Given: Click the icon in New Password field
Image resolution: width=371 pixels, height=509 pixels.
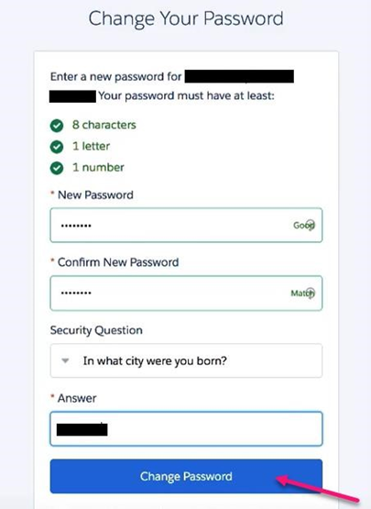Looking at the screenshot, I should pyautogui.click(x=311, y=225).
